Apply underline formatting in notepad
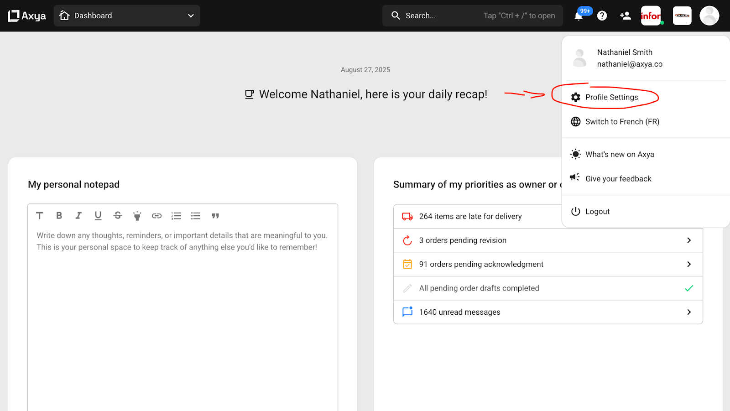This screenshot has height=411, width=730. click(x=98, y=216)
